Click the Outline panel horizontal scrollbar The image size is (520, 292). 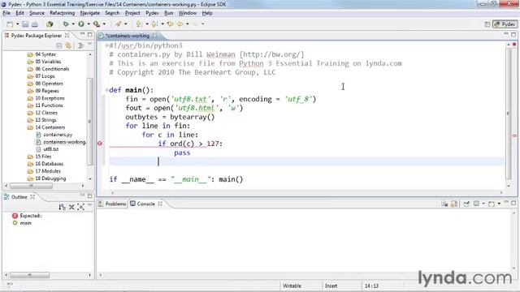[30, 275]
